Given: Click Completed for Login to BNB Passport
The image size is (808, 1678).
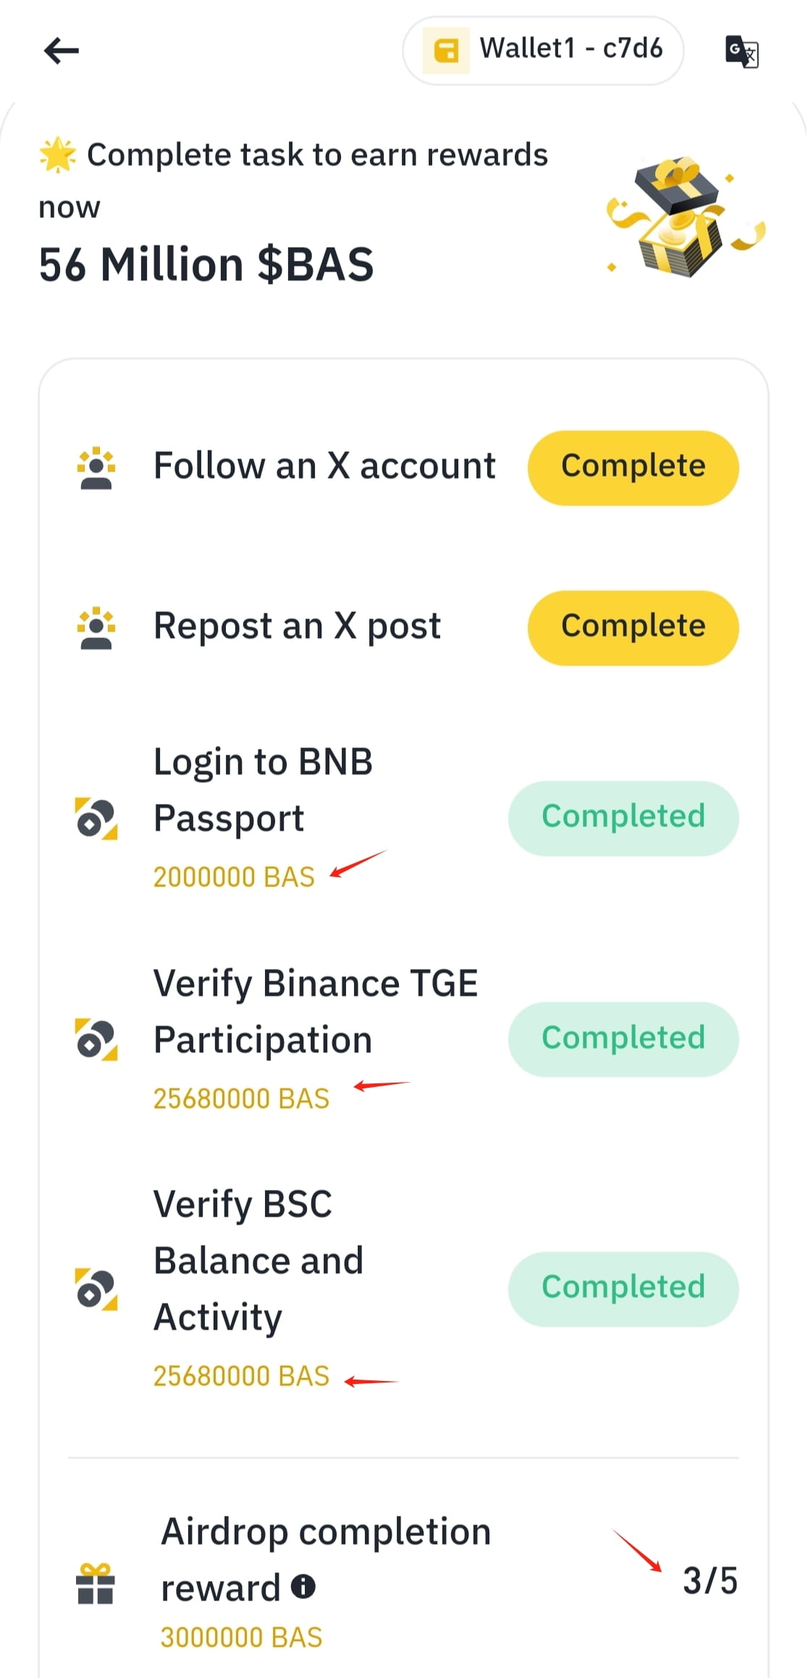Looking at the screenshot, I should 623,818.
